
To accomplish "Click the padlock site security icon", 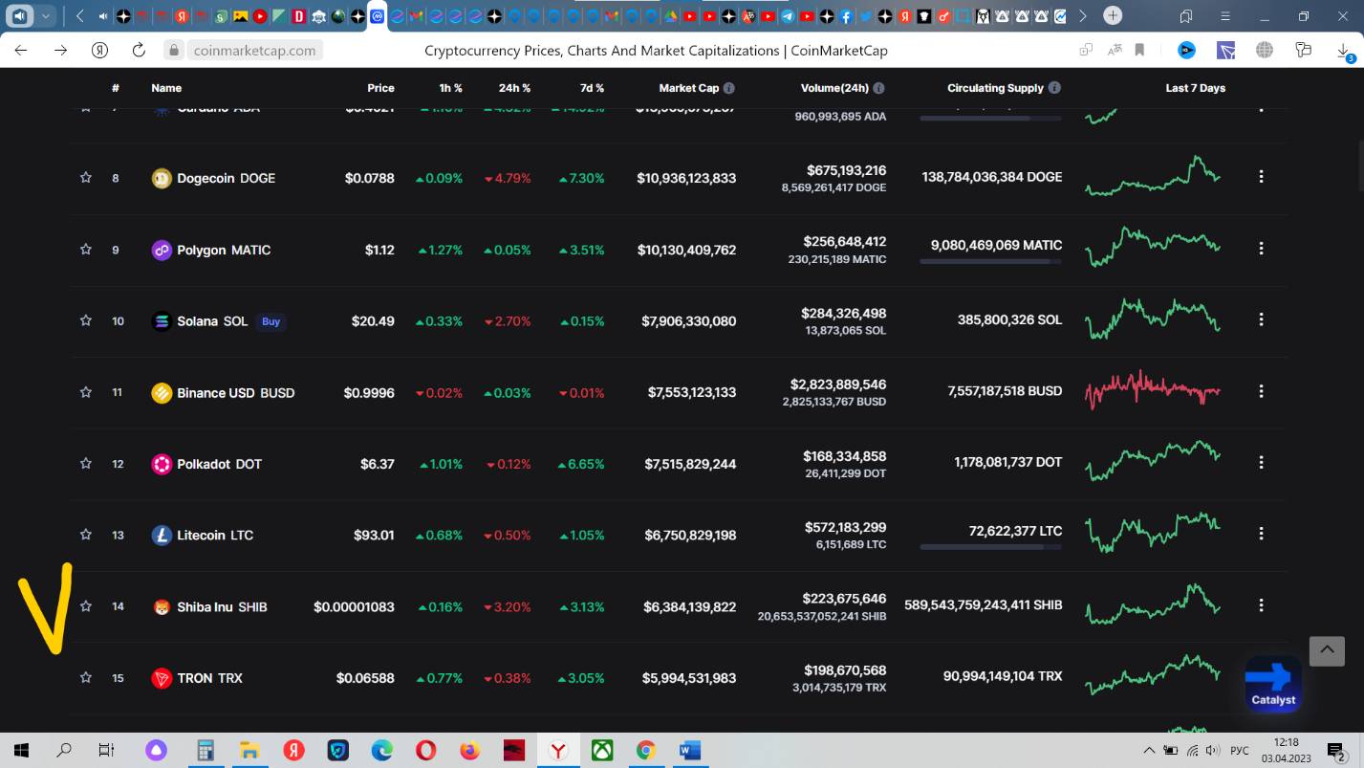I will [x=173, y=51].
